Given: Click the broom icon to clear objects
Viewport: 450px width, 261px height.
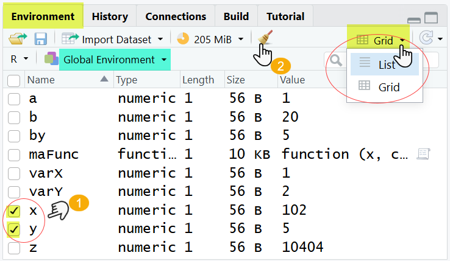Looking at the screenshot, I should 264,39.
